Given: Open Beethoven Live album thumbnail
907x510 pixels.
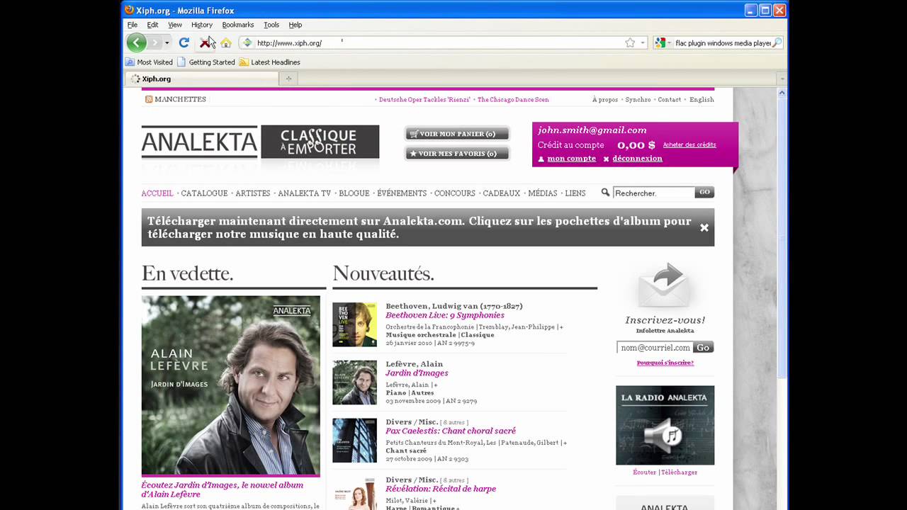Looking at the screenshot, I should [355, 324].
